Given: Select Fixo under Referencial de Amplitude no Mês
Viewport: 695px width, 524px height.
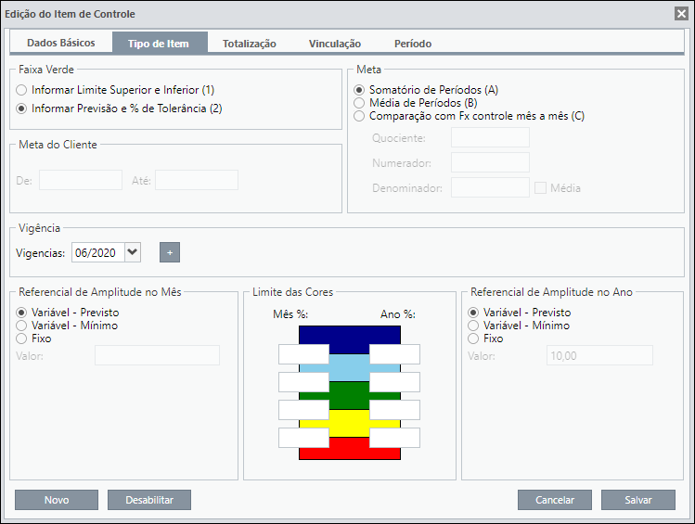Looking at the screenshot, I should [33, 339].
